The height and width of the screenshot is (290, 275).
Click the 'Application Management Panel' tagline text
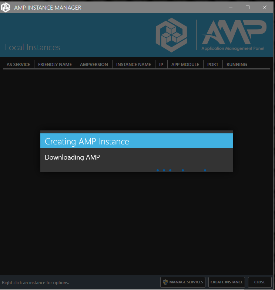pos(233,48)
